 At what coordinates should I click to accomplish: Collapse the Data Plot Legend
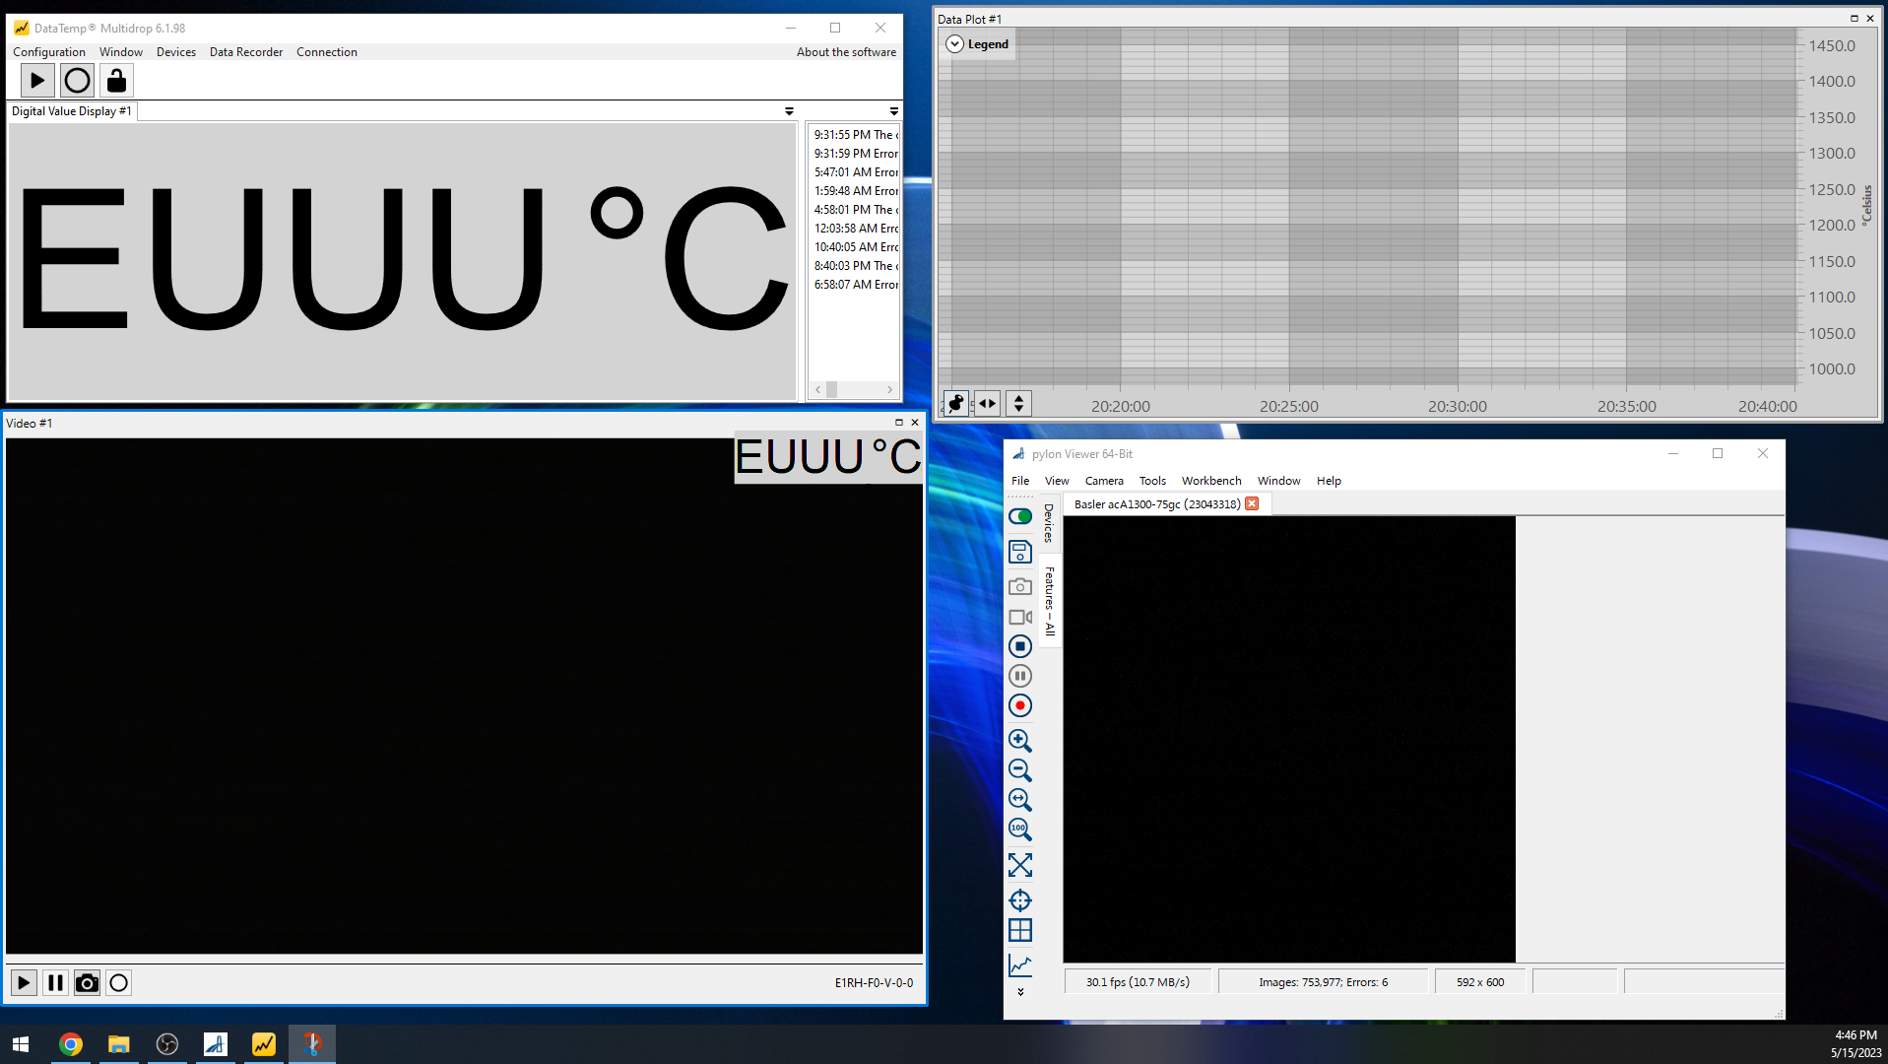coord(954,44)
